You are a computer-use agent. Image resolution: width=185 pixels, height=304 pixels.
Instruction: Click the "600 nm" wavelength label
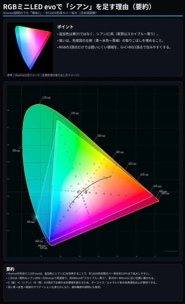(132, 164)
